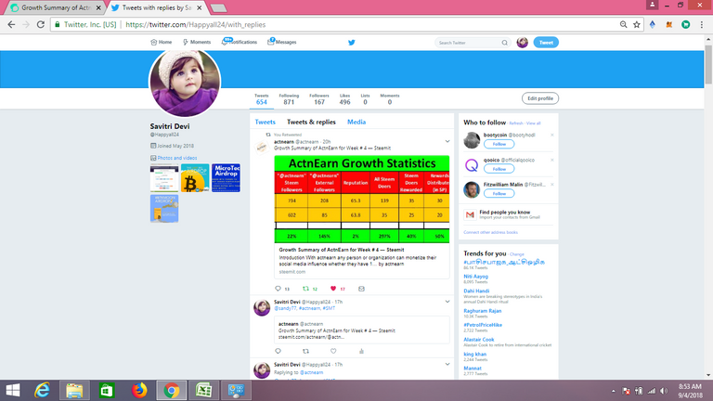Open Moments in the top navigation
The width and height of the screenshot is (713, 401).
(x=197, y=42)
